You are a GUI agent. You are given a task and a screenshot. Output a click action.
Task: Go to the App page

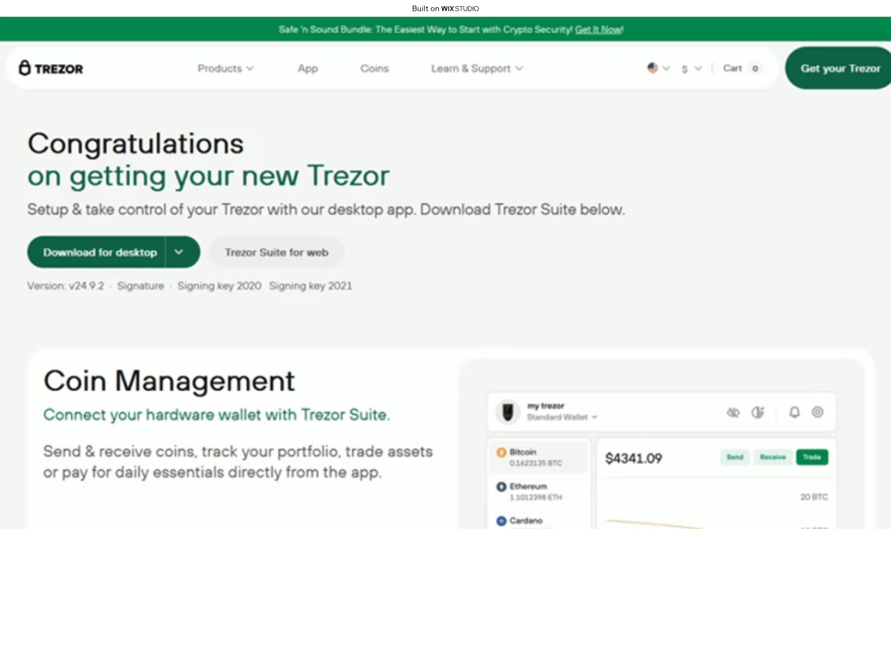click(307, 68)
